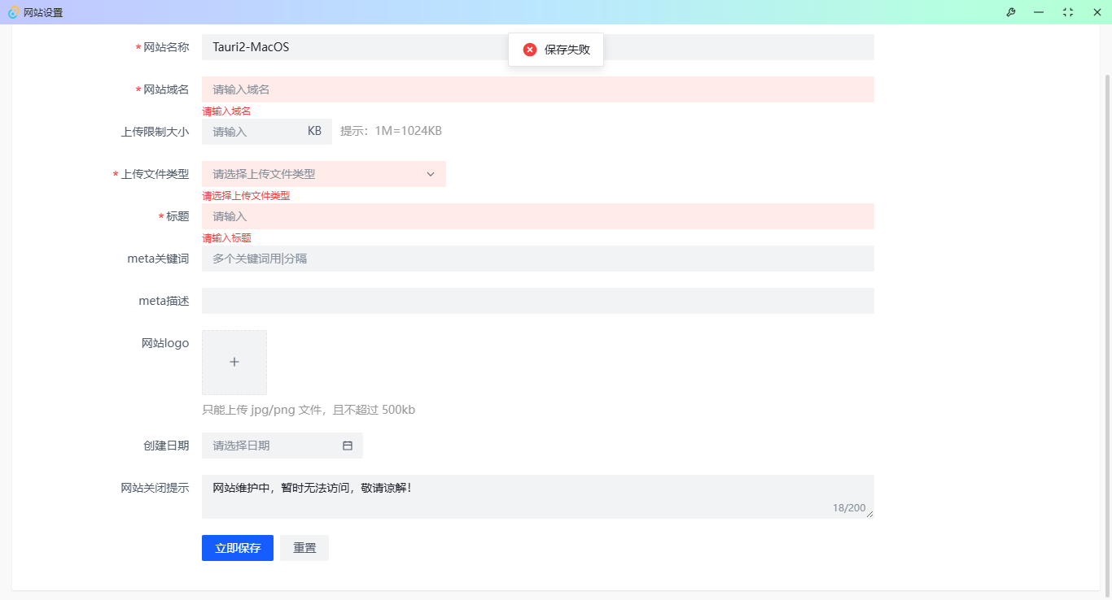Click the jpg/png 500kb upload hint text
Screen dimensions: 1112x600
309,410
